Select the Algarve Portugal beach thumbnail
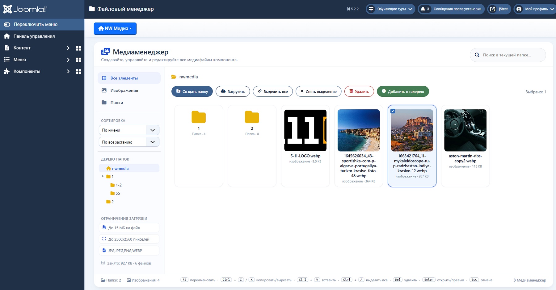556x290 pixels. (x=359, y=130)
